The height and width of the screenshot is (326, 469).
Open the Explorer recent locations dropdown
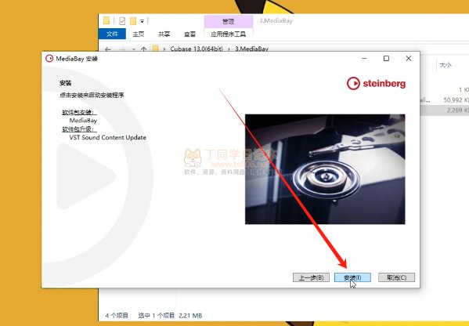click(133, 49)
